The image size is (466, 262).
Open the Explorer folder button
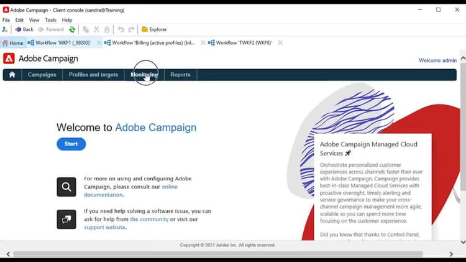tap(154, 29)
